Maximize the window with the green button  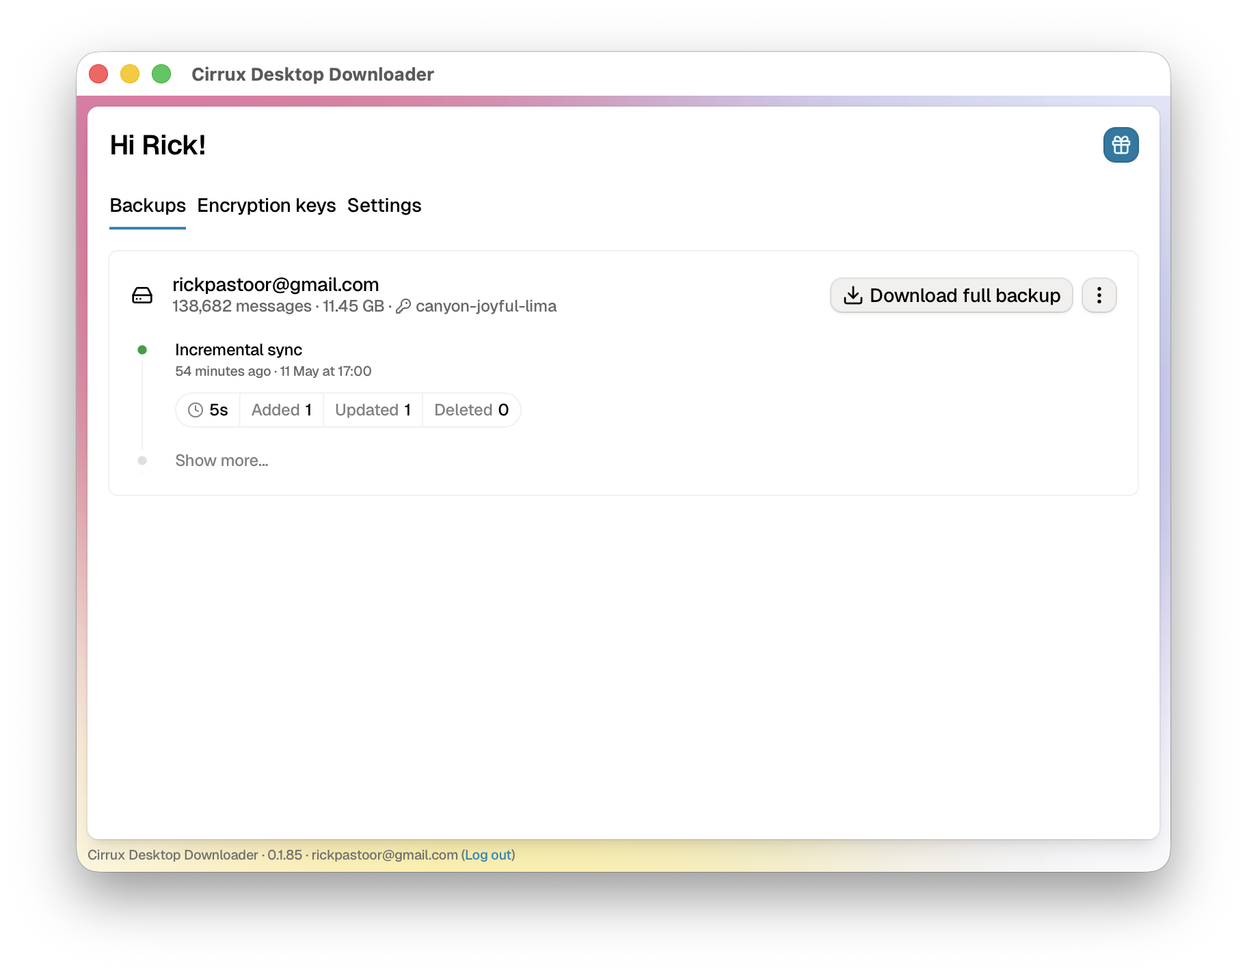point(161,74)
